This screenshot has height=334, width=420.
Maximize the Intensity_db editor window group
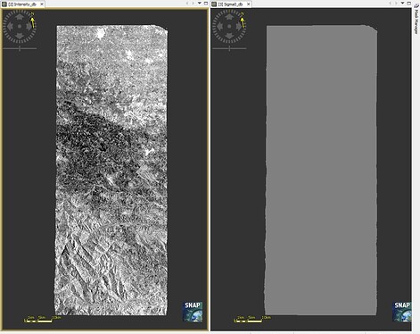tap(206, 3)
